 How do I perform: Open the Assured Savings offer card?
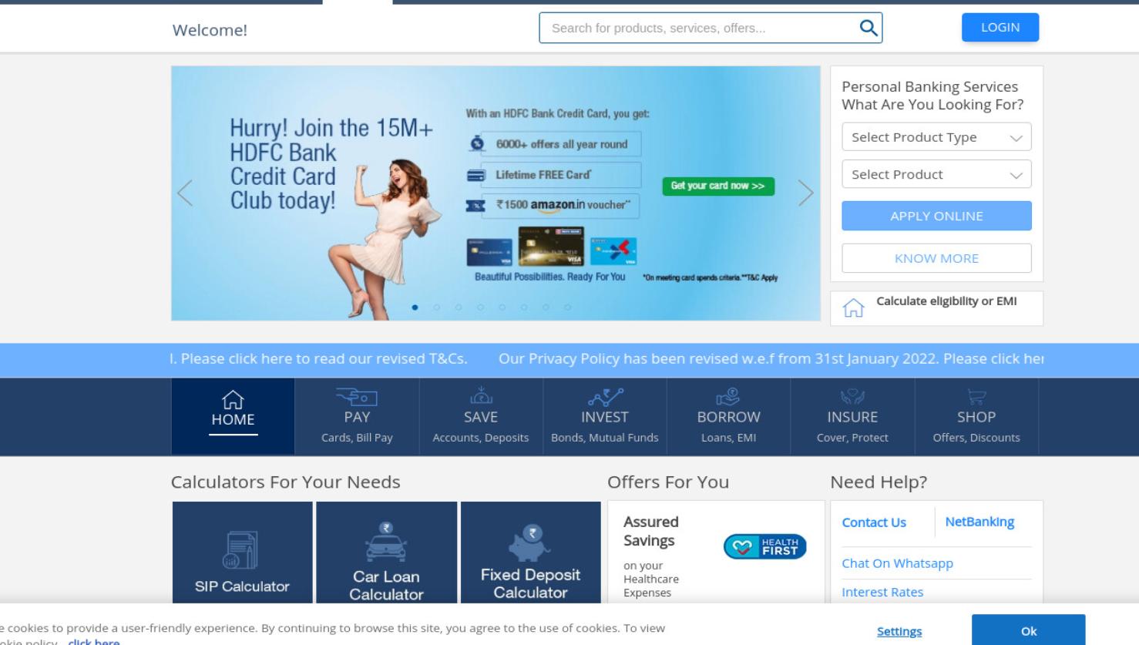[x=716, y=552]
